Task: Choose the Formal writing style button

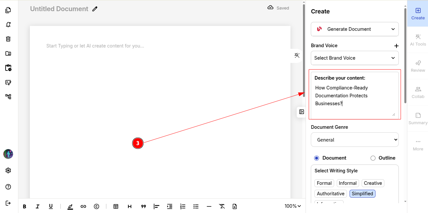Action: pyautogui.click(x=324, y=183)
